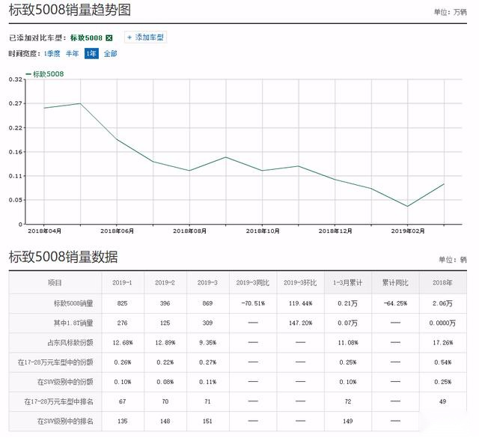
Task: Click the 151 SUV ranking cell
Action: [x=207, y=422]
